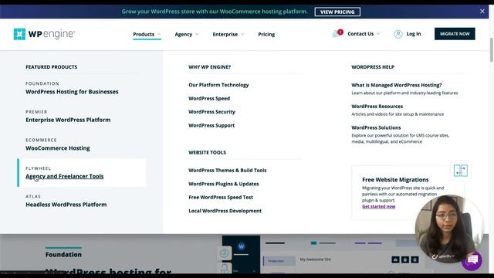
Task: Open Our Platform Technology
Action: 218,85
